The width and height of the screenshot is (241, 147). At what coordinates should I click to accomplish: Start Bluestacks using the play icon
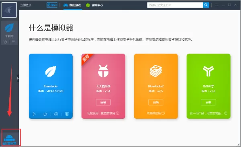click(x=34, y=114)
